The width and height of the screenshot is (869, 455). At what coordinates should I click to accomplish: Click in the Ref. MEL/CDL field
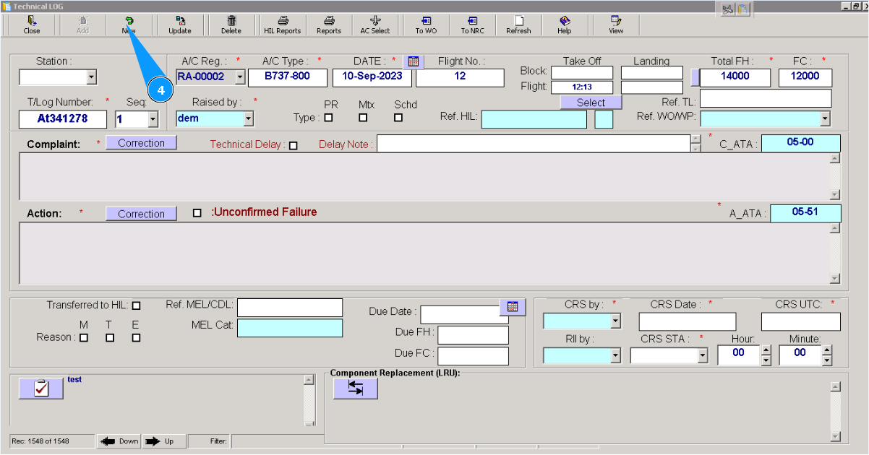290,307
